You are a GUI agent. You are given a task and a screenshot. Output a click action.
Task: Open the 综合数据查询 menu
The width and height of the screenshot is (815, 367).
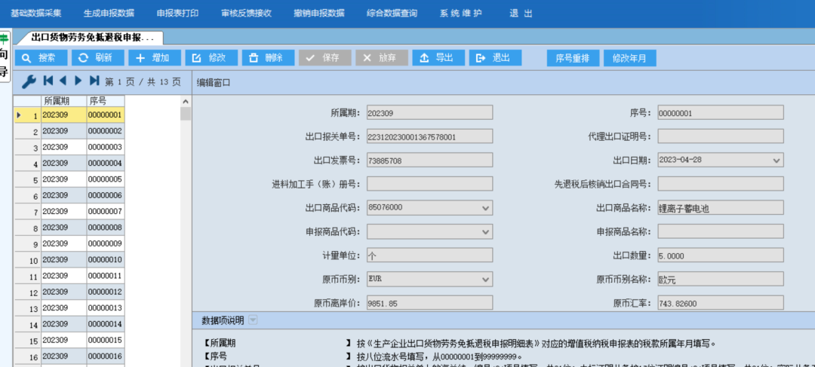click(x=392, y=14)
